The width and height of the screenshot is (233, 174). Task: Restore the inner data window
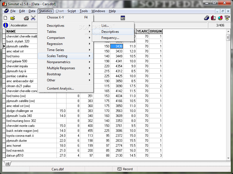[223, 11]
